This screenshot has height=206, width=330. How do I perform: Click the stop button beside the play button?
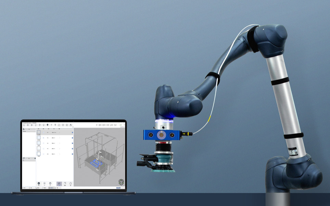[45, 183]
